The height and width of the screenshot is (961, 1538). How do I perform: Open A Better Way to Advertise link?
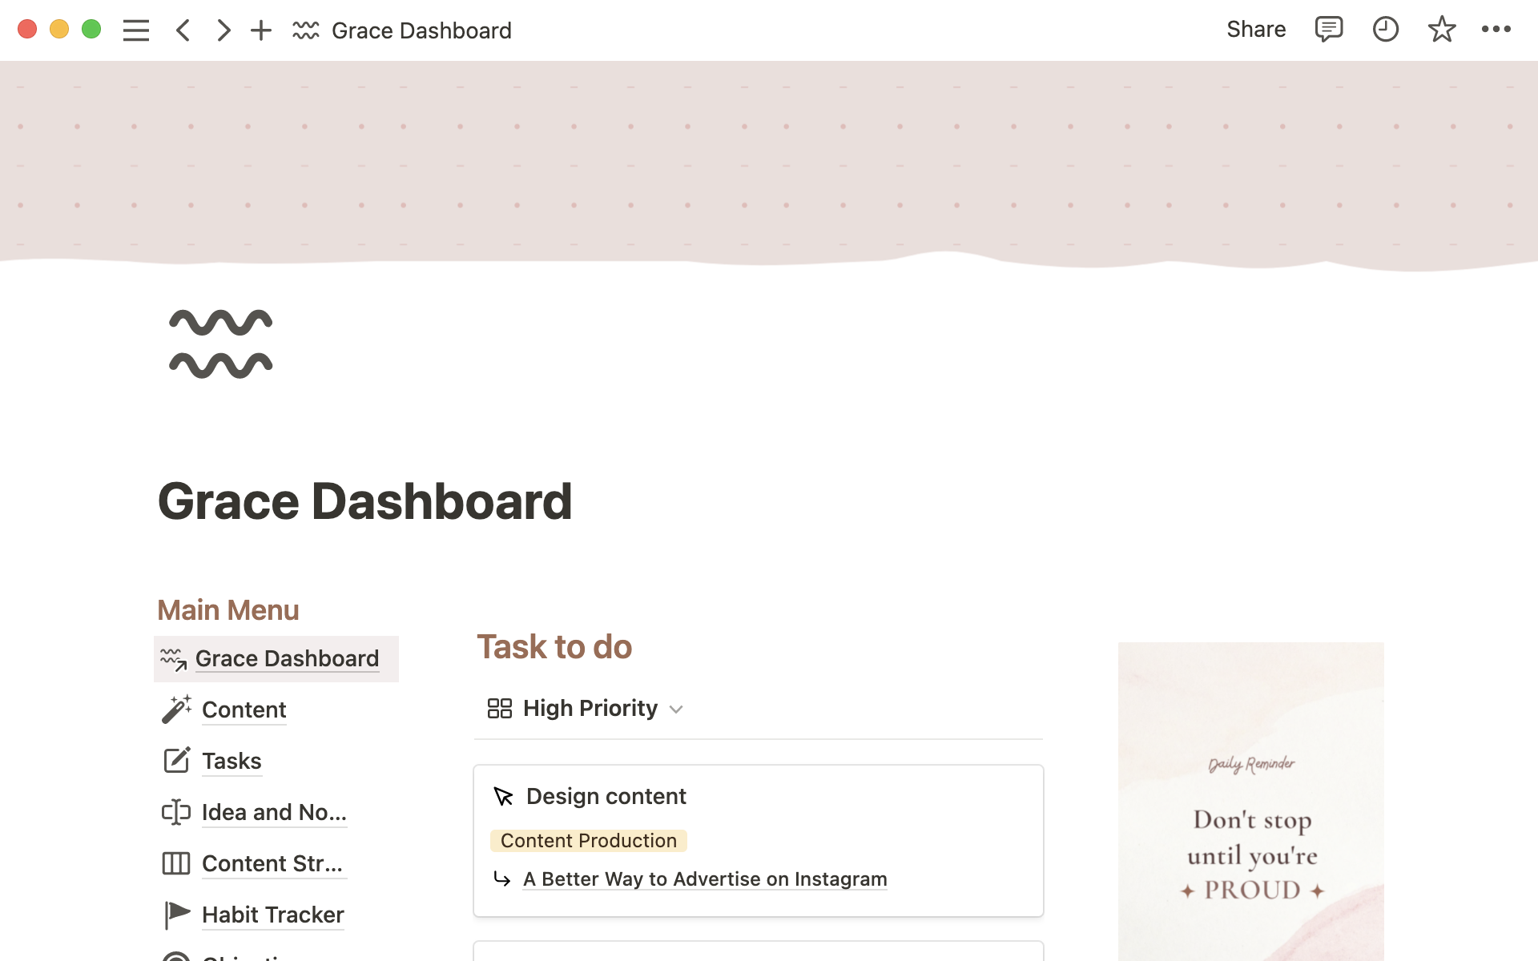tap(704, 879)
